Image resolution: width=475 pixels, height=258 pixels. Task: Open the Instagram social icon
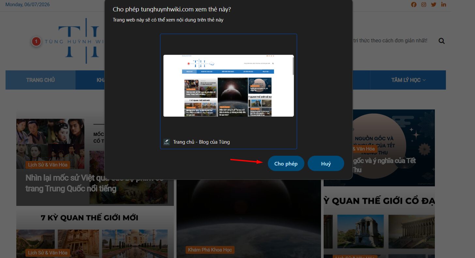coord(423,5)
